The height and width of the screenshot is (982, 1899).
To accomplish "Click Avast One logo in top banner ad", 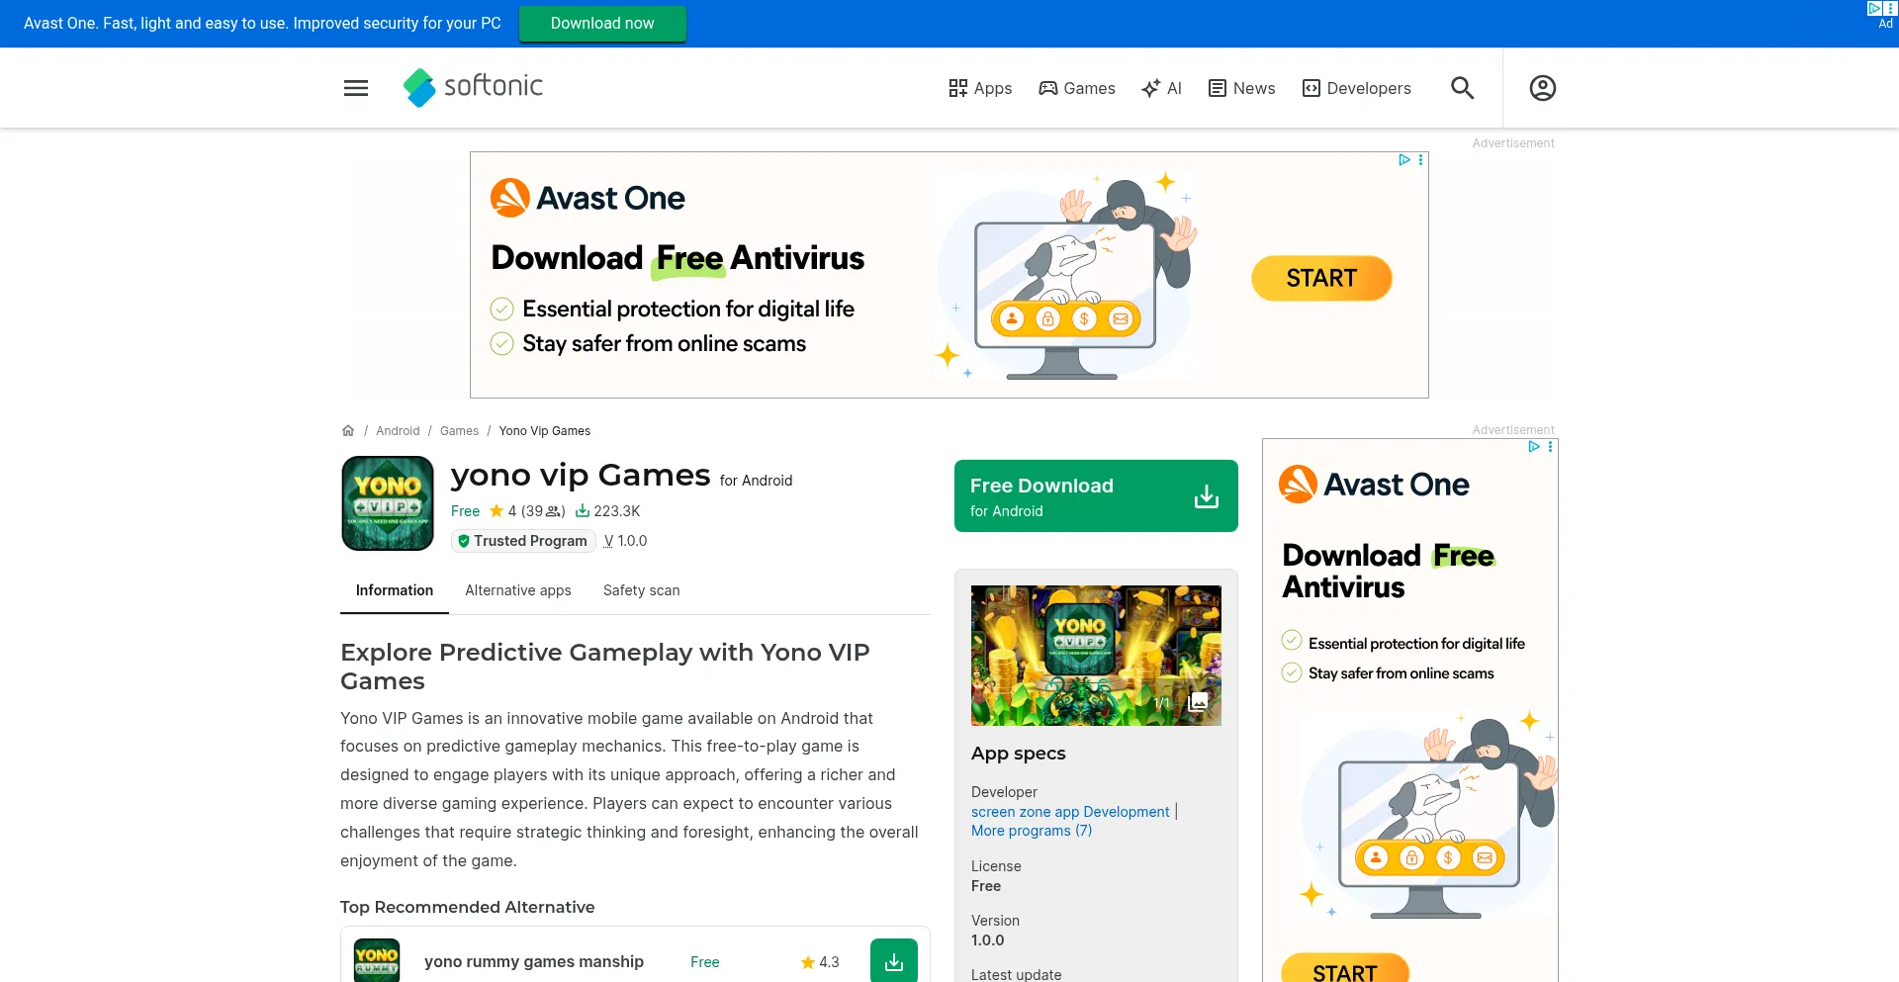I will click(x=588, y=198).
